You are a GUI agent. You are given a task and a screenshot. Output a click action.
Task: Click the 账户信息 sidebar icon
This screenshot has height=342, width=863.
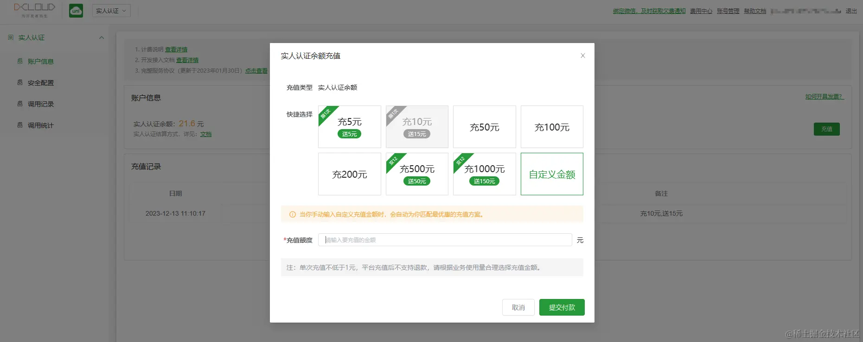(x=20, y=61)
